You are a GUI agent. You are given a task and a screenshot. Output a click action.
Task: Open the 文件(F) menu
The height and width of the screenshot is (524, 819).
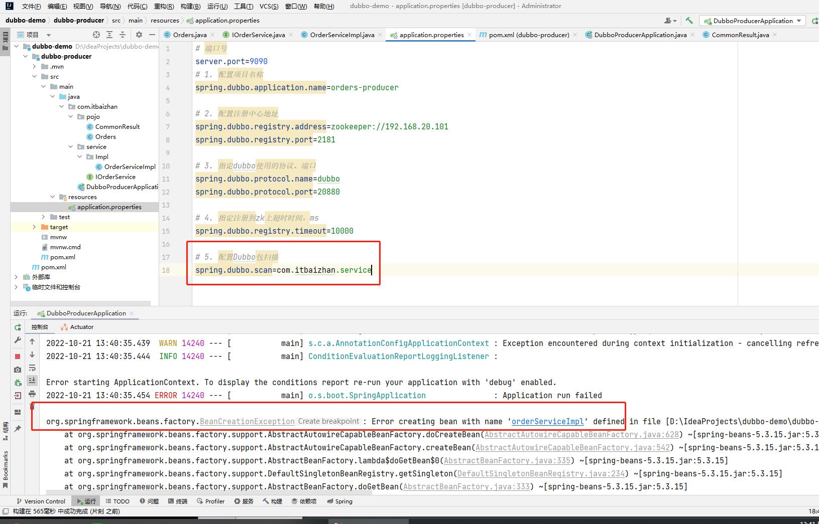(x=32, y=6)
